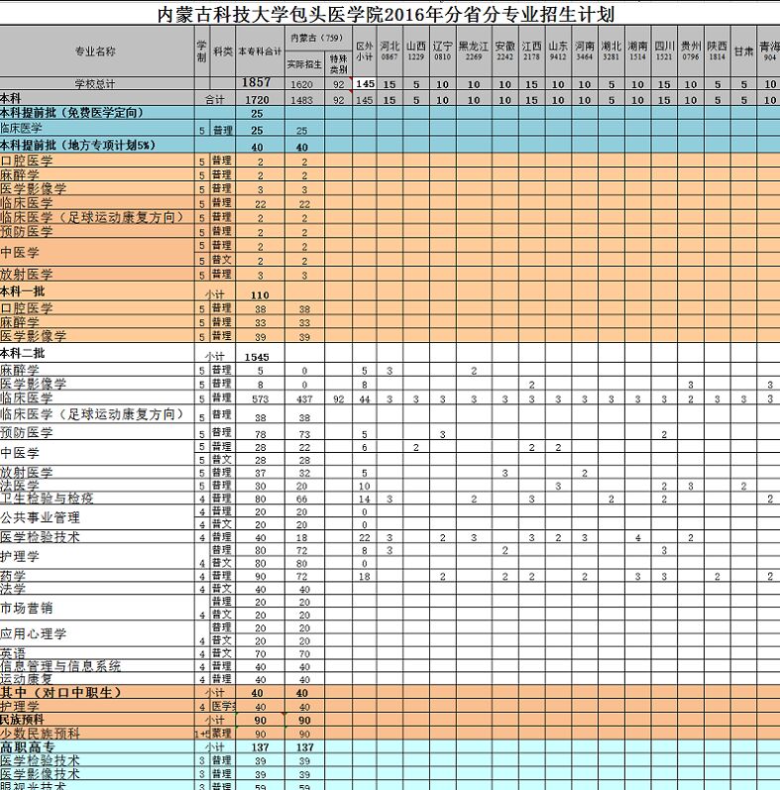Click the 山东 9412 province header
The image size is (780, 790).
coord(558,51)
